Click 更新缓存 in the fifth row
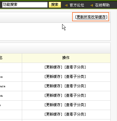This screenshot has width=117, height=121. [x=53, y=105]
